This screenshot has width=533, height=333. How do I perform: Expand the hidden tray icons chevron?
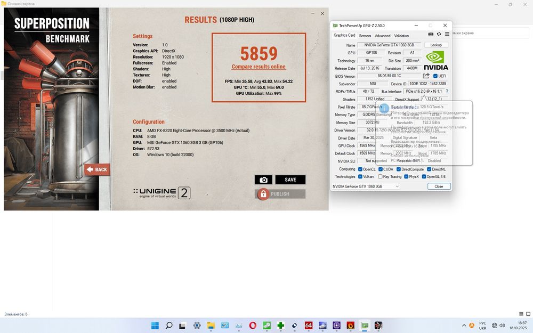pos(464,326)
